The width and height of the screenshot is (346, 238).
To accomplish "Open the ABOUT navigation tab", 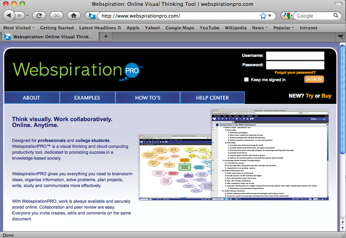I will click(x=31, y=98).
